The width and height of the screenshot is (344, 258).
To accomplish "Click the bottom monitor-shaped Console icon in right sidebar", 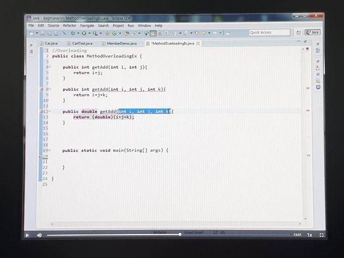I will (318, 87).
